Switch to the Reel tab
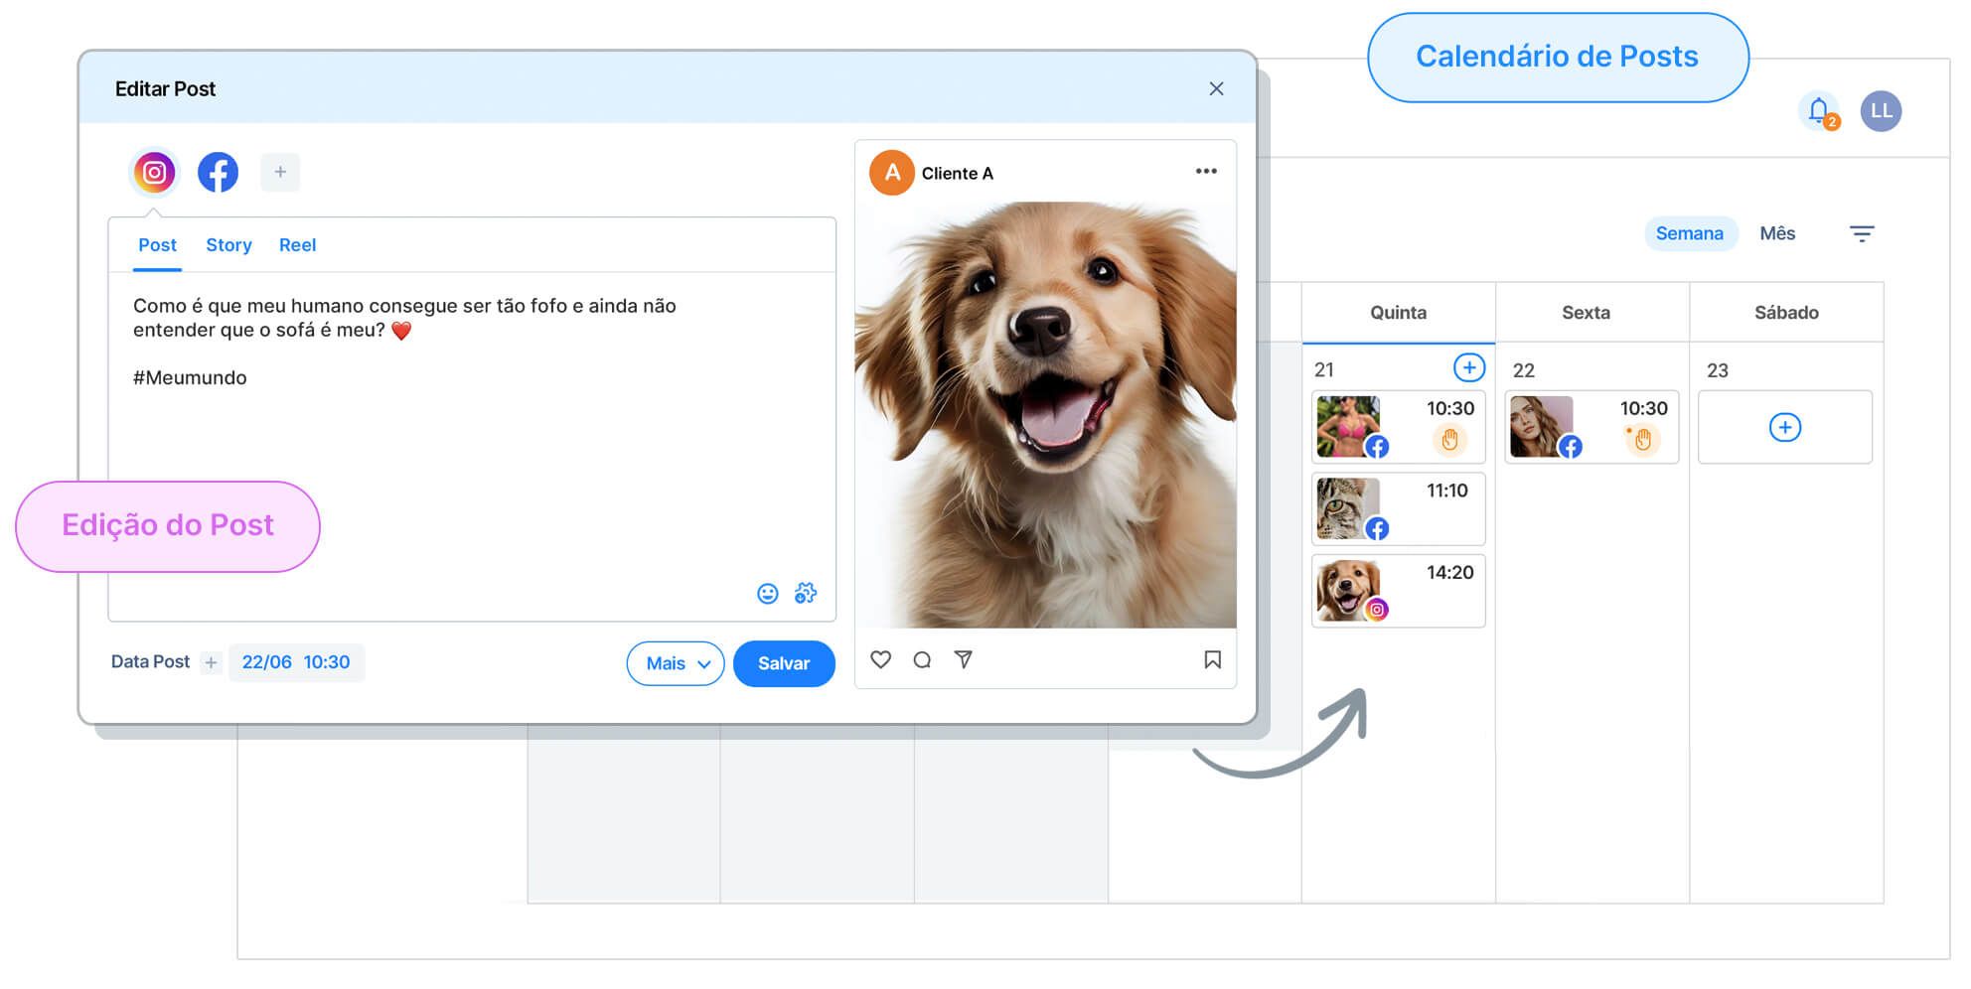 coord(297,245)
